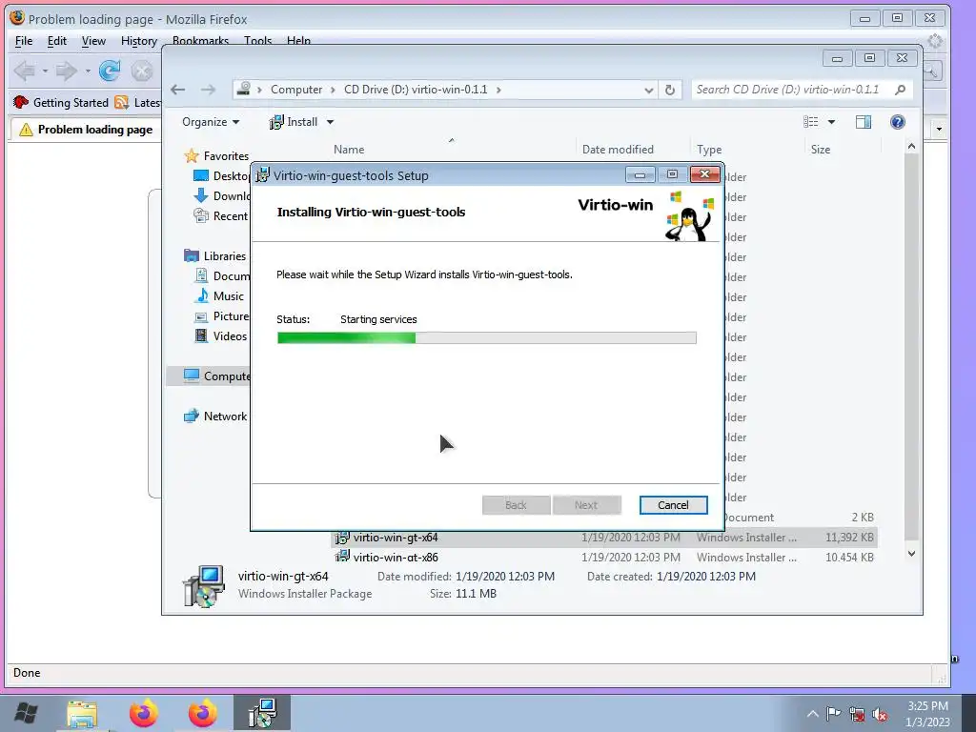Open Explorer help icon
Viewport: 976px width, 732px height.
click(898, 122)
